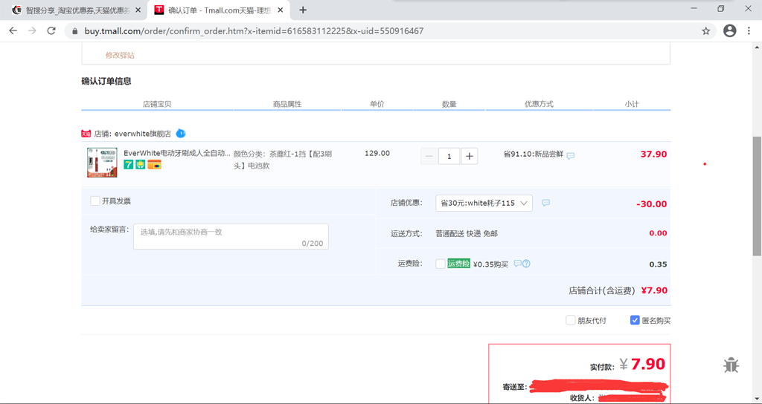Click the orange credit card badge icon
762x404 pixels.
(154, 165)
